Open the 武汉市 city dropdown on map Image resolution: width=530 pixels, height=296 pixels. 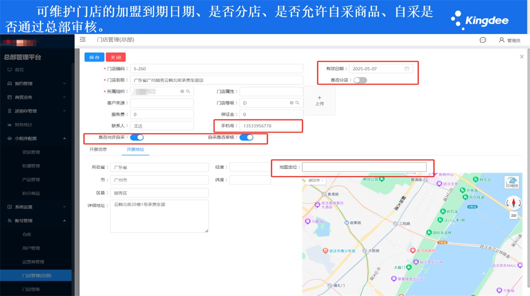[315, 180]
